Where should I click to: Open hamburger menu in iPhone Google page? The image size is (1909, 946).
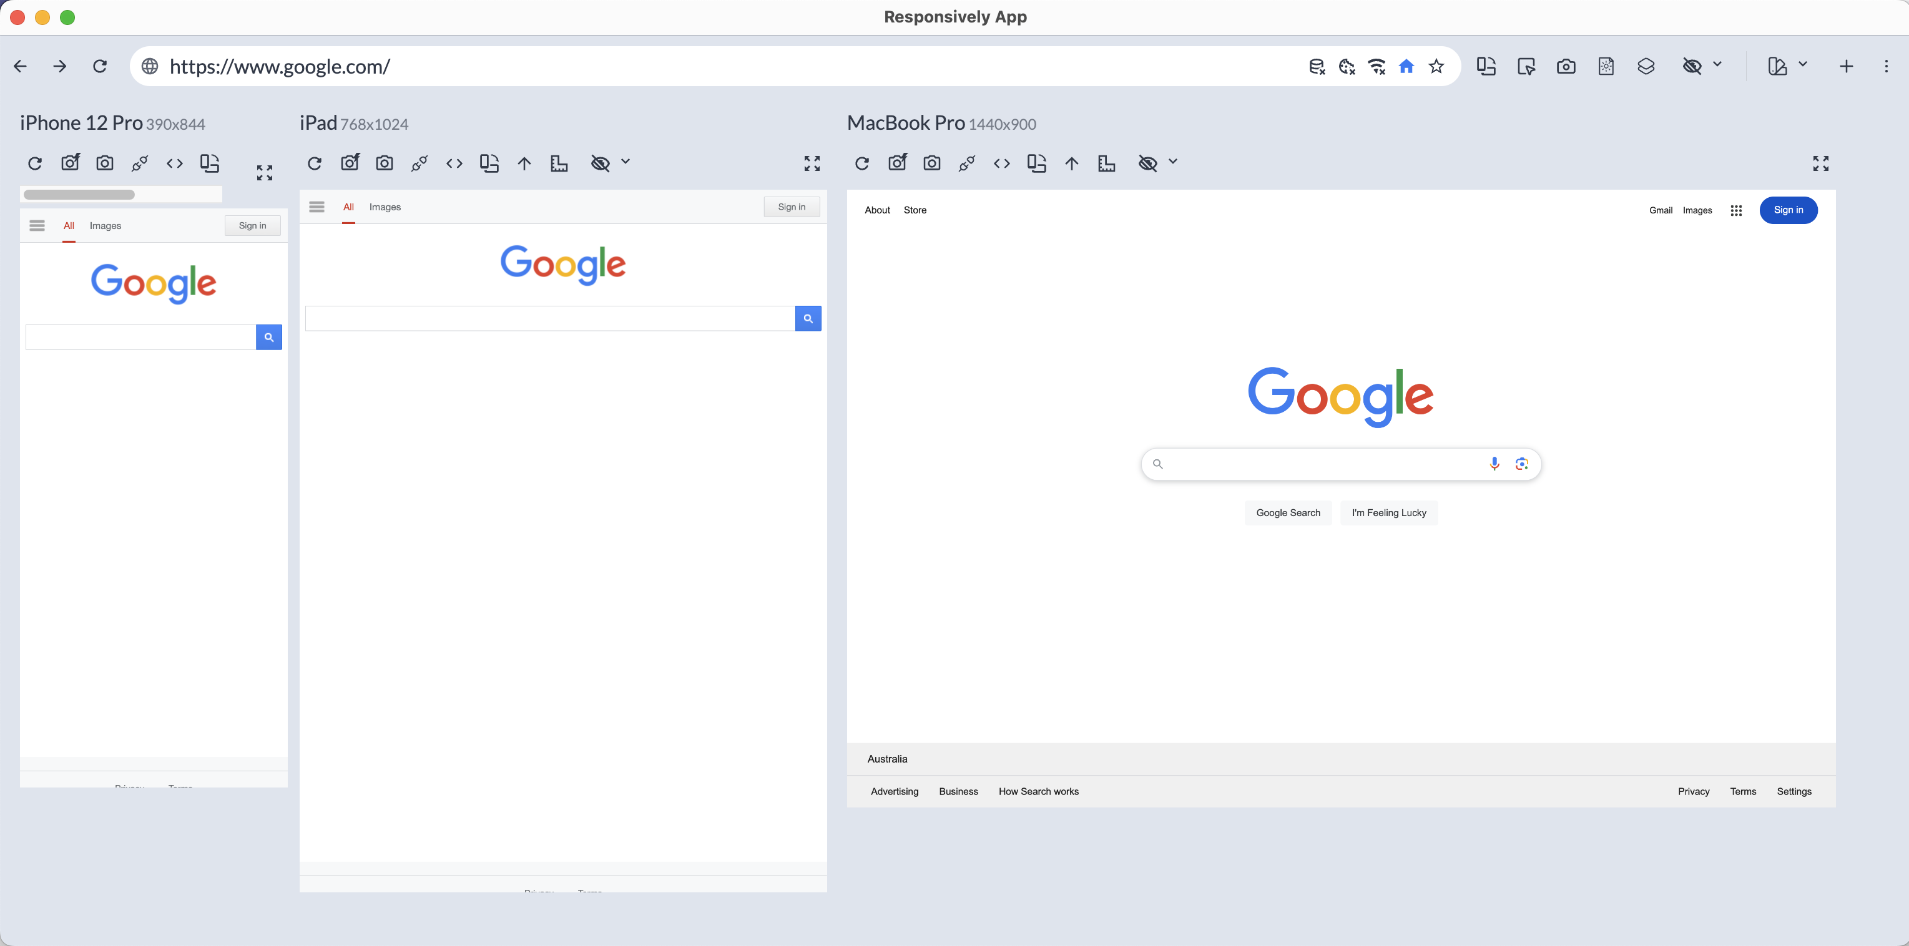point(37,226)
